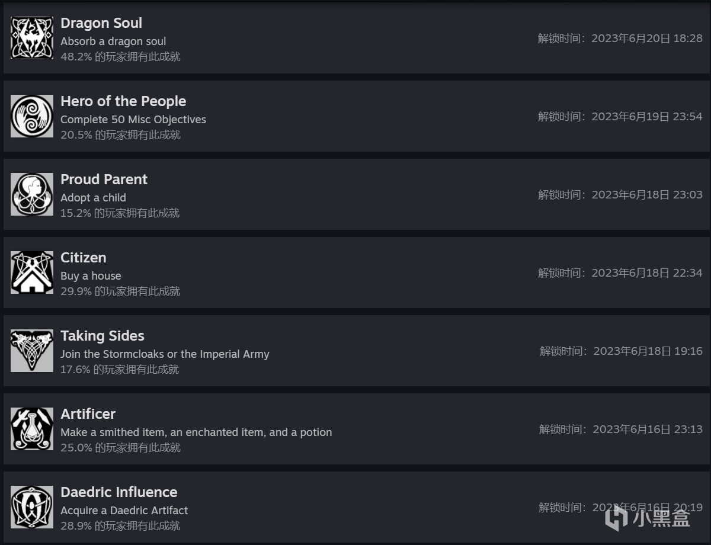The width and height of the screenshot is (711, 545).
Task: Click the Daedric Influence title text
Action: click(118, 492)
